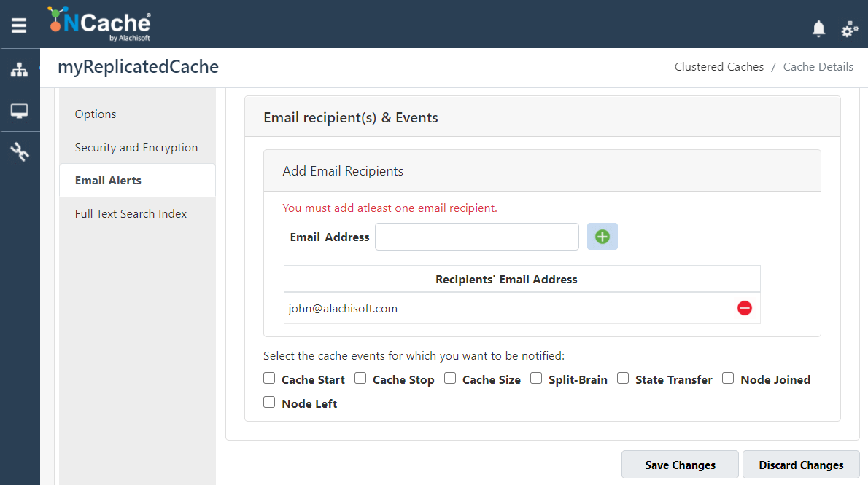
Task: Enable Node Joined event notification
Action: (x=728, y=378)
